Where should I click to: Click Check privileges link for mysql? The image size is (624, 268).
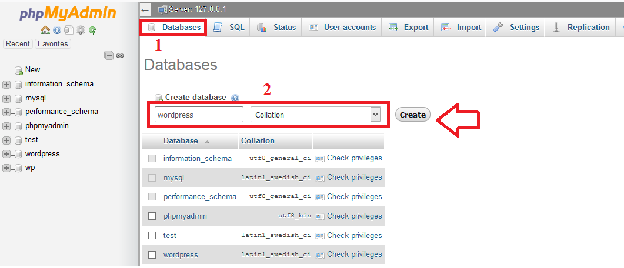click(x=354, y=177)
